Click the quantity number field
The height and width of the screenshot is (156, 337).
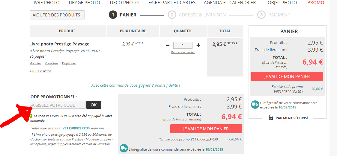[183, 45]
